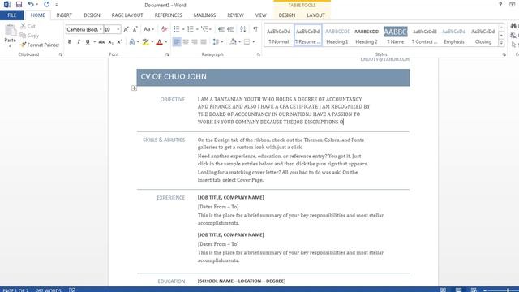The height and width of the screenshot is (292, 519).
Task: Switch to the INSERT tab
Action: (x=64, y=15)
